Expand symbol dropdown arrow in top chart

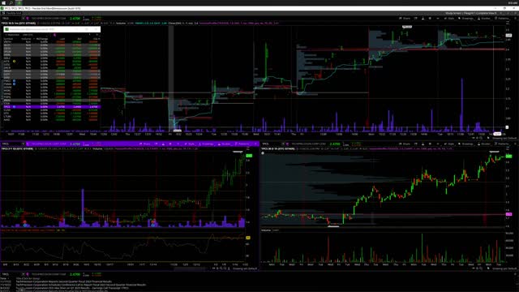24,18
